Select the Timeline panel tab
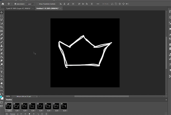Screen dimensions: 171x115 (x=9, y=100)
